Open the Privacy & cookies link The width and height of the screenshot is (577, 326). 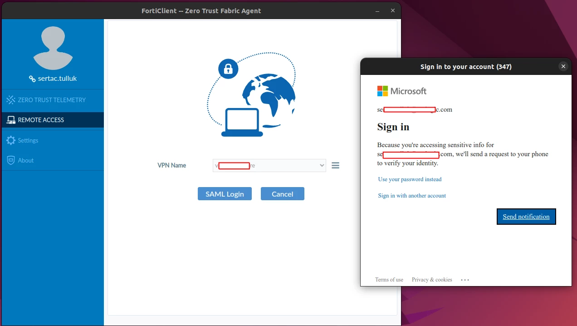[432, 280]
